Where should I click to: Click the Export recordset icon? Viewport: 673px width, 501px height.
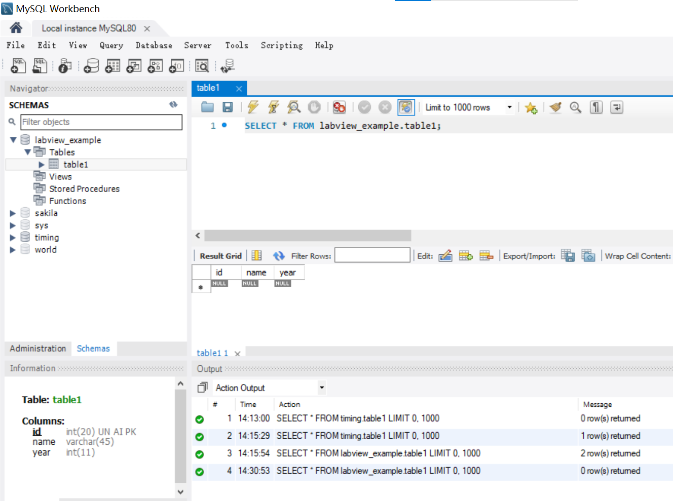568,255
